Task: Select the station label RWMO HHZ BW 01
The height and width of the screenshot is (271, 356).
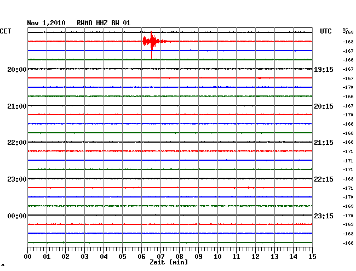Action: [104, 23]
